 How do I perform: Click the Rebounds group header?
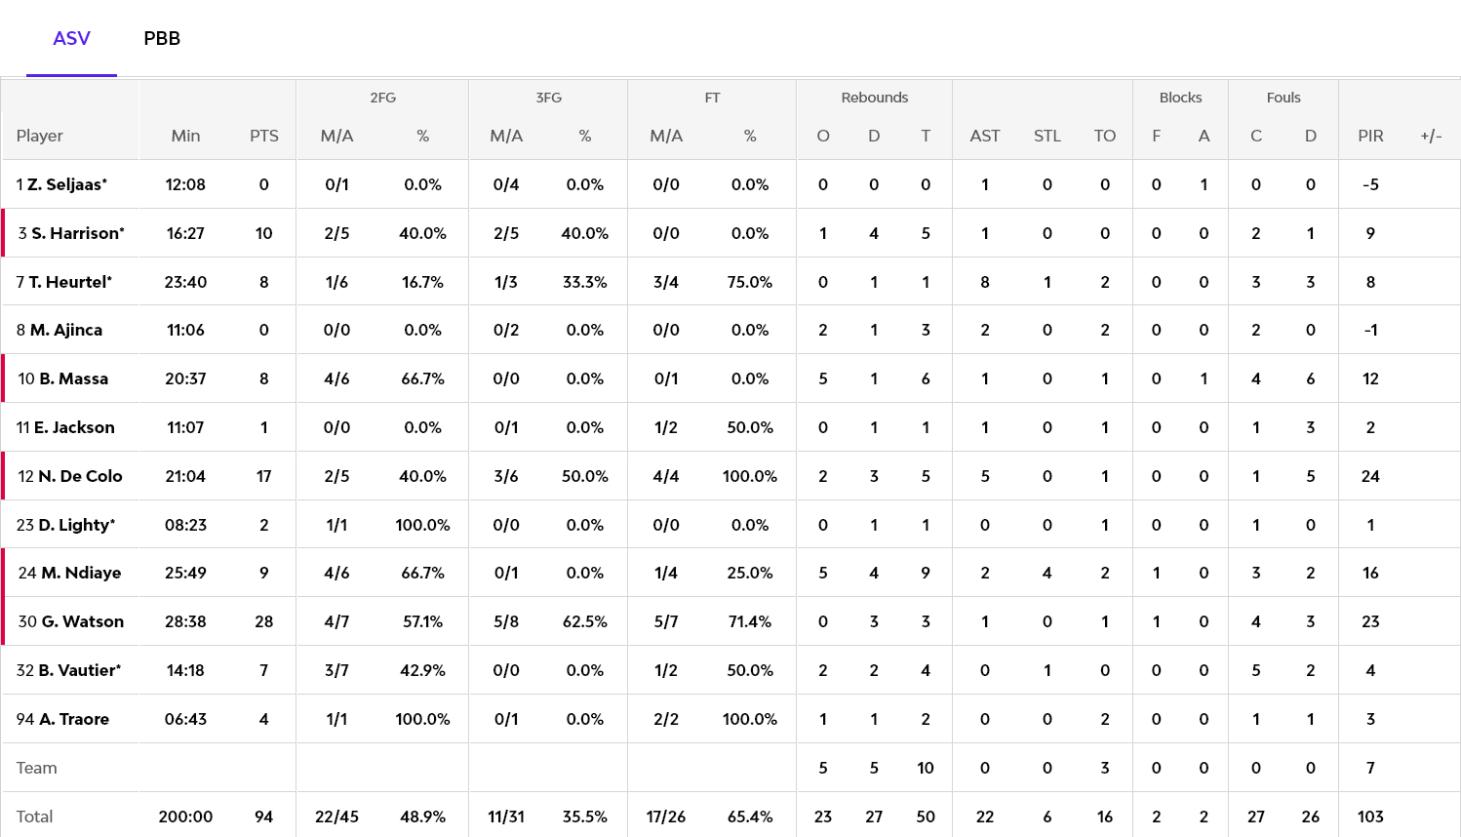(x=874, y=98)
